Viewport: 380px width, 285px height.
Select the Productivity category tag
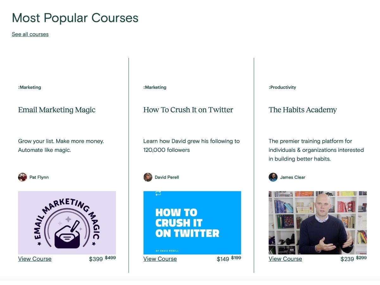pyautogui.click(x=282, y=87)
